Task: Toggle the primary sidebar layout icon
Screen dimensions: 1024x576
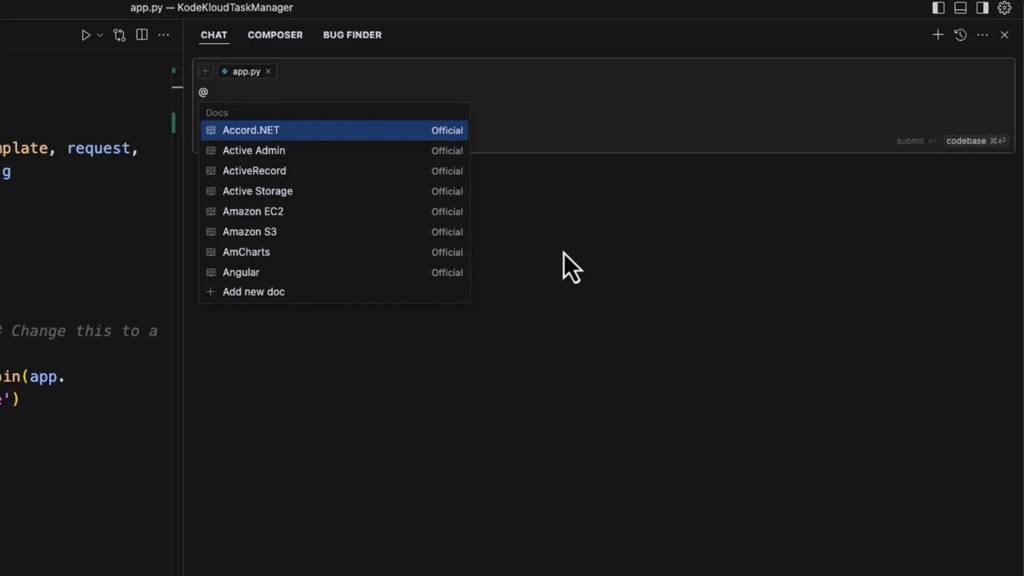Action: (x=938, y=8)
